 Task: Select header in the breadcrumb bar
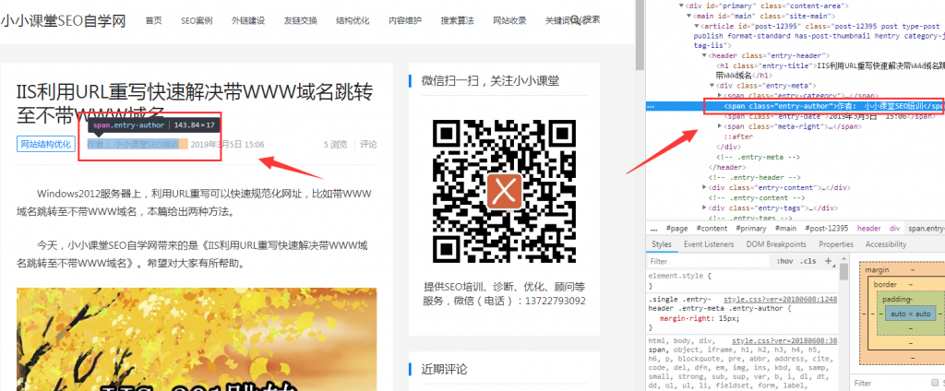tap(868, 229)
